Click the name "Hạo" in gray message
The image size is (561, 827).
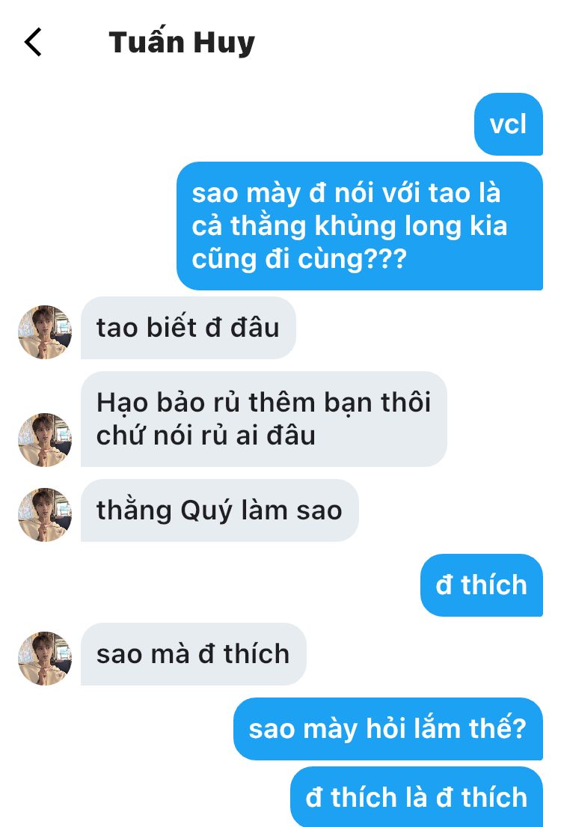(x=124, y=403)
